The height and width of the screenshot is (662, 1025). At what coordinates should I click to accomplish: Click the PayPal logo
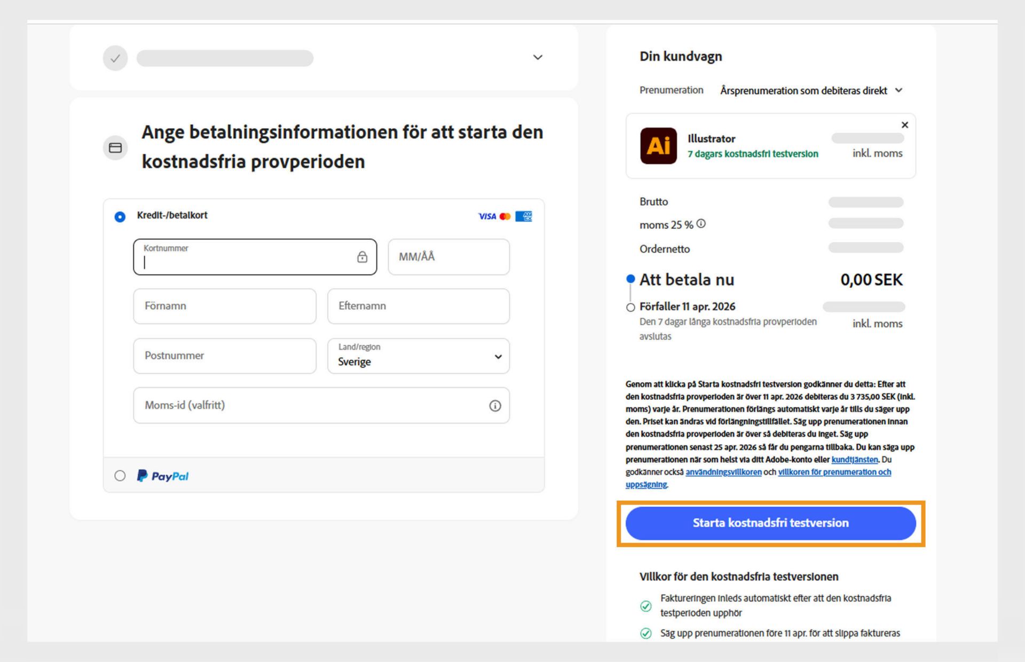coord(163,476)
